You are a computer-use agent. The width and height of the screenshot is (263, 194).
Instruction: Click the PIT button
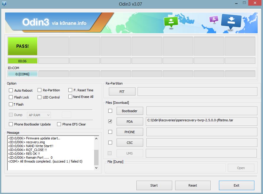coord(122,92)
